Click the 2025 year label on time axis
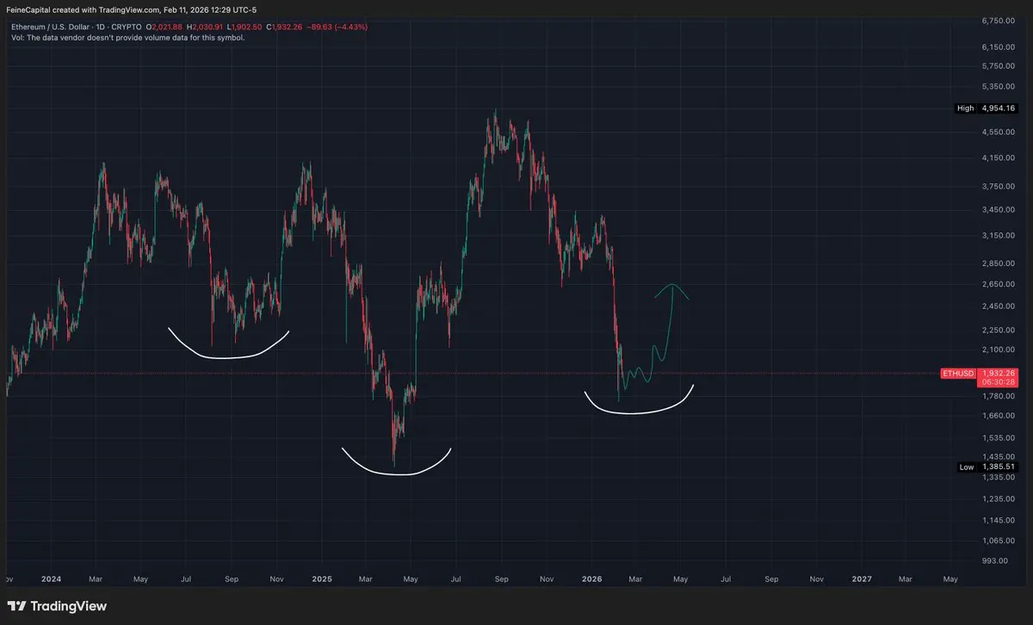 (x=321, y=579)
